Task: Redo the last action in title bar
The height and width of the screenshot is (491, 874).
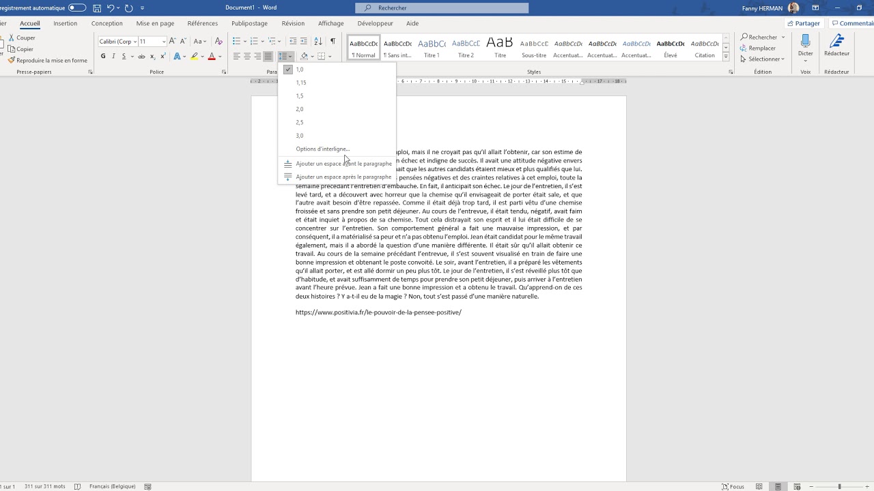Action: point(128,8)
